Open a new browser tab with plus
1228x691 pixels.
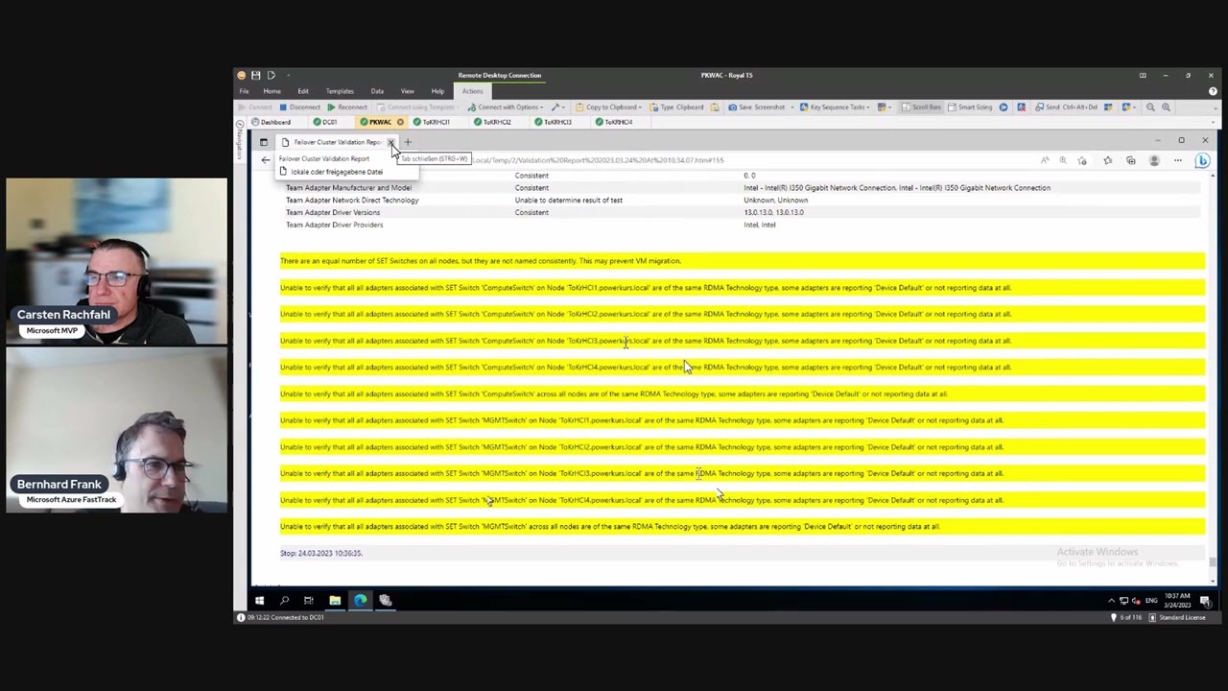point(408,142)
